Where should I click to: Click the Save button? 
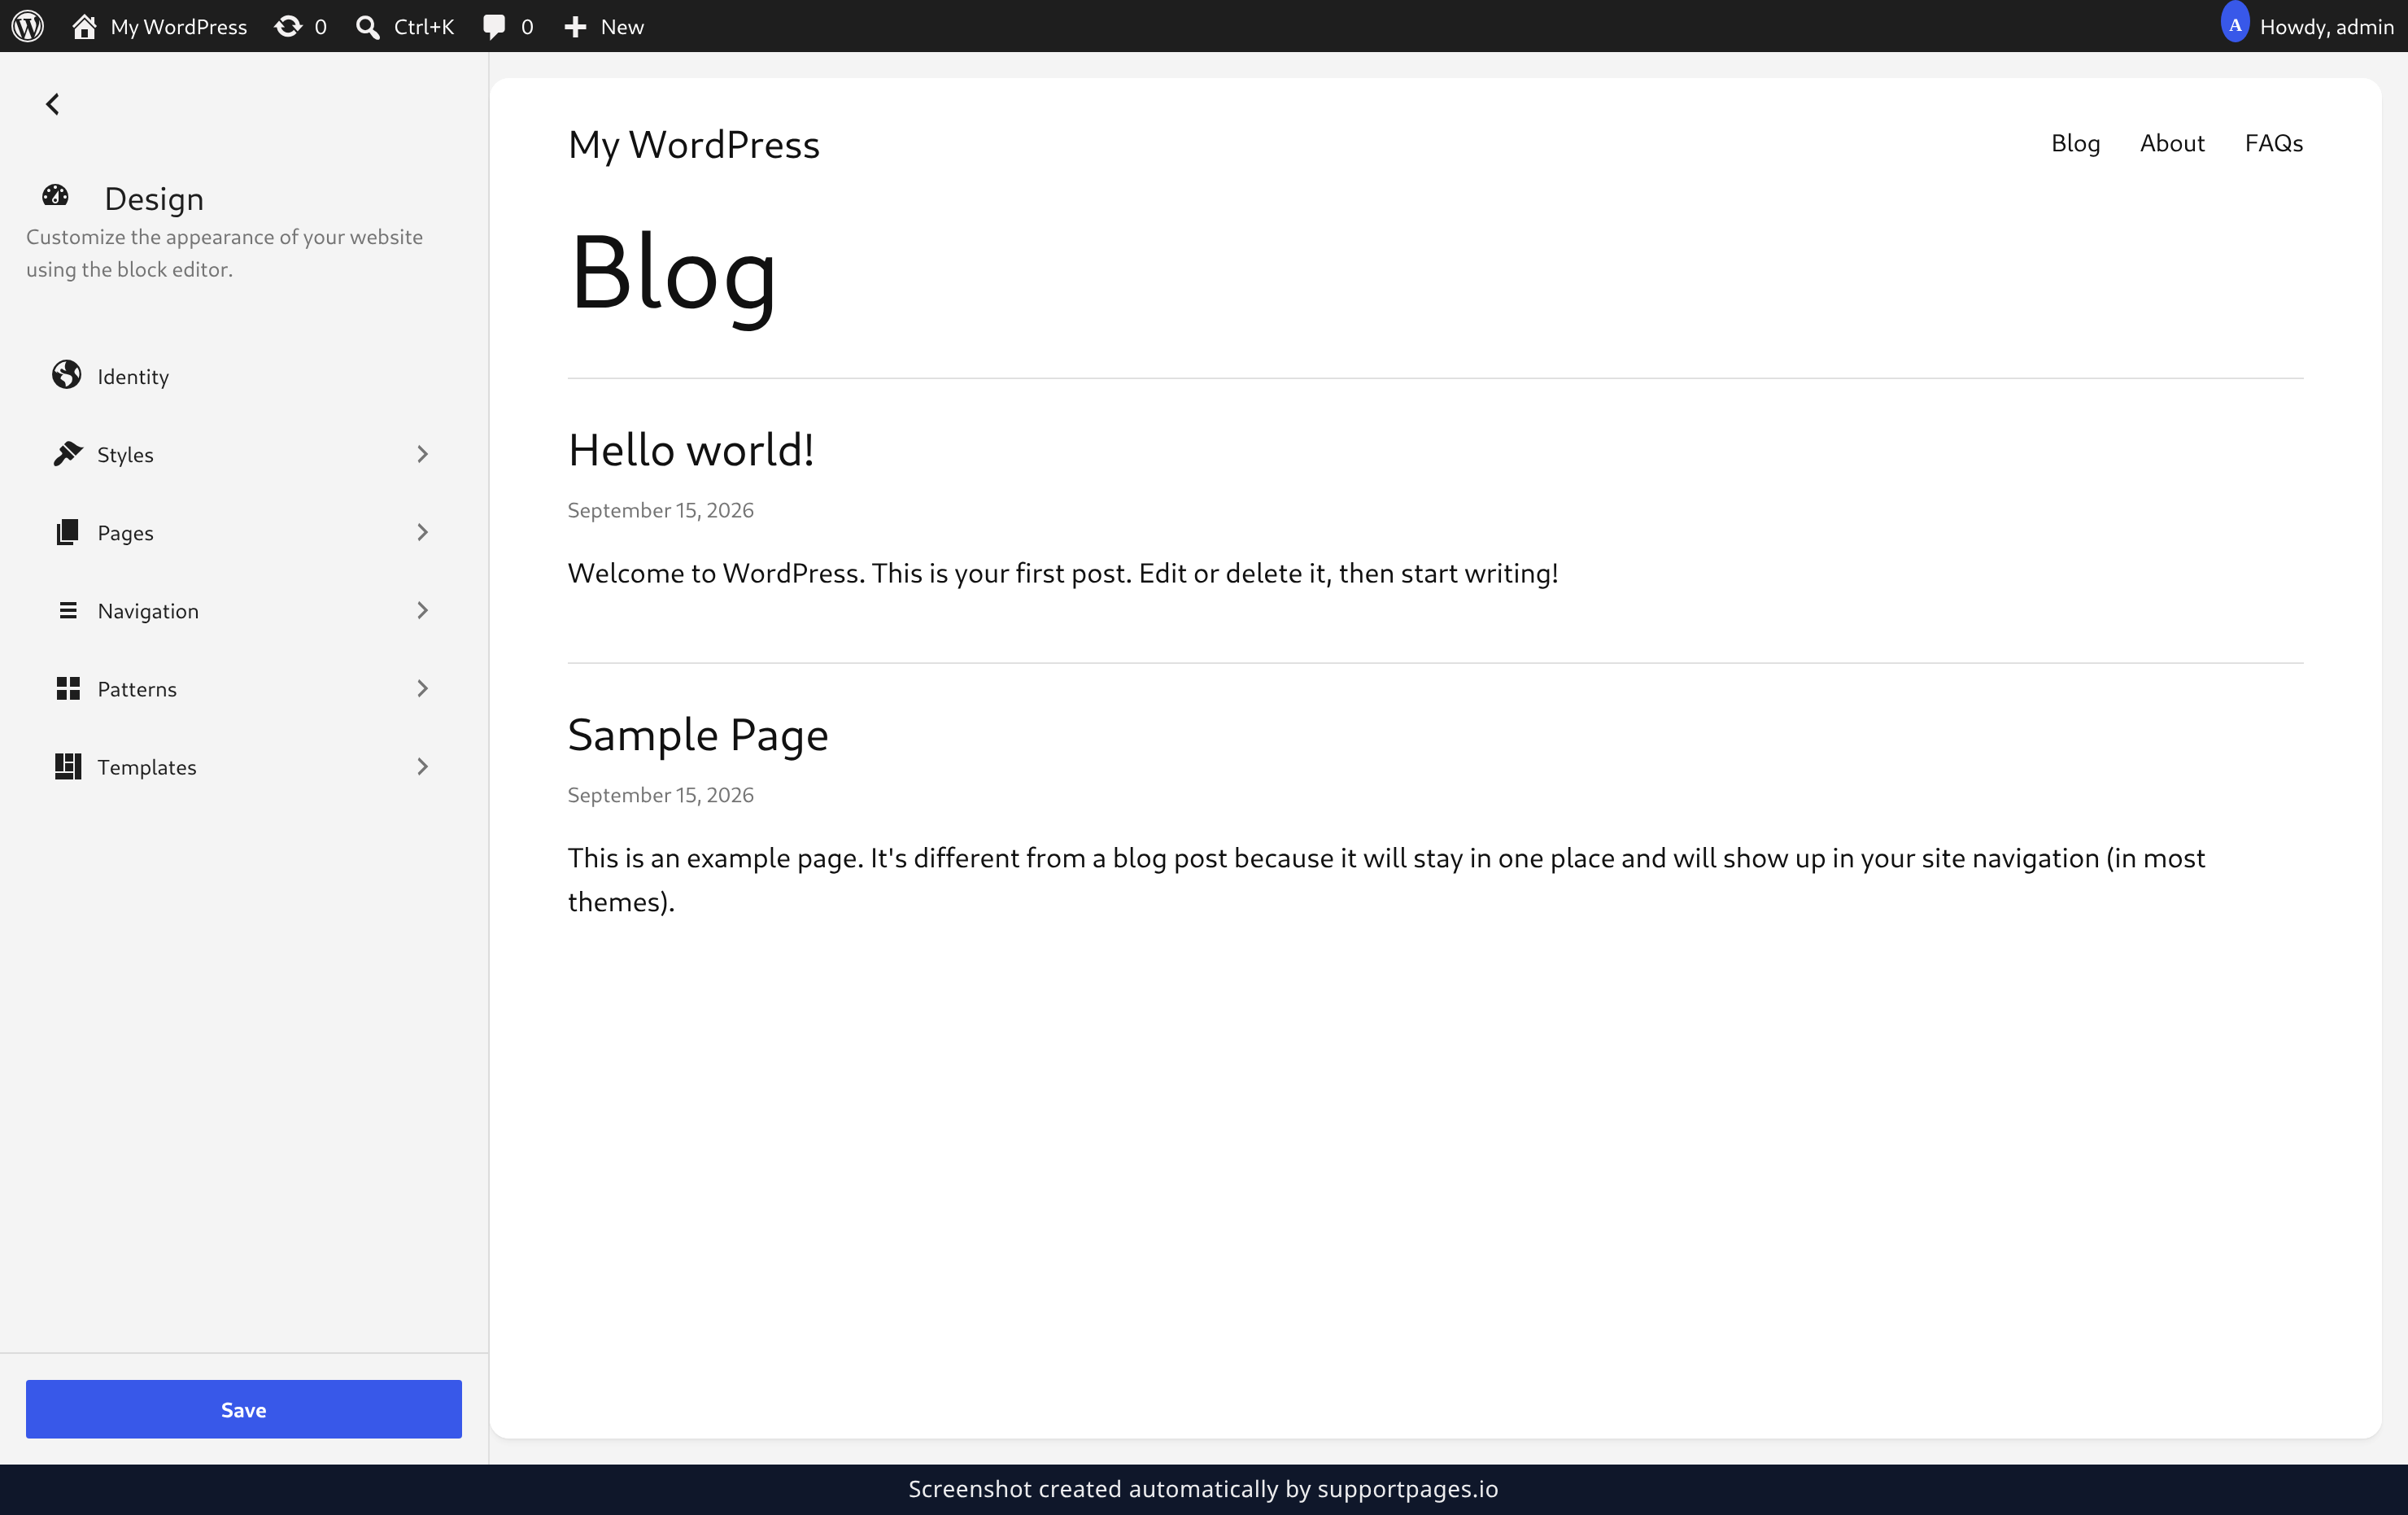click(244, 1409)
